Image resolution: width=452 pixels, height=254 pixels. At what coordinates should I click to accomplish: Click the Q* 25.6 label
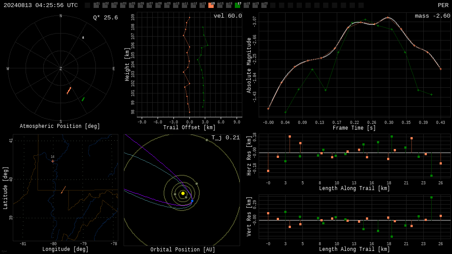pos(105,18)
